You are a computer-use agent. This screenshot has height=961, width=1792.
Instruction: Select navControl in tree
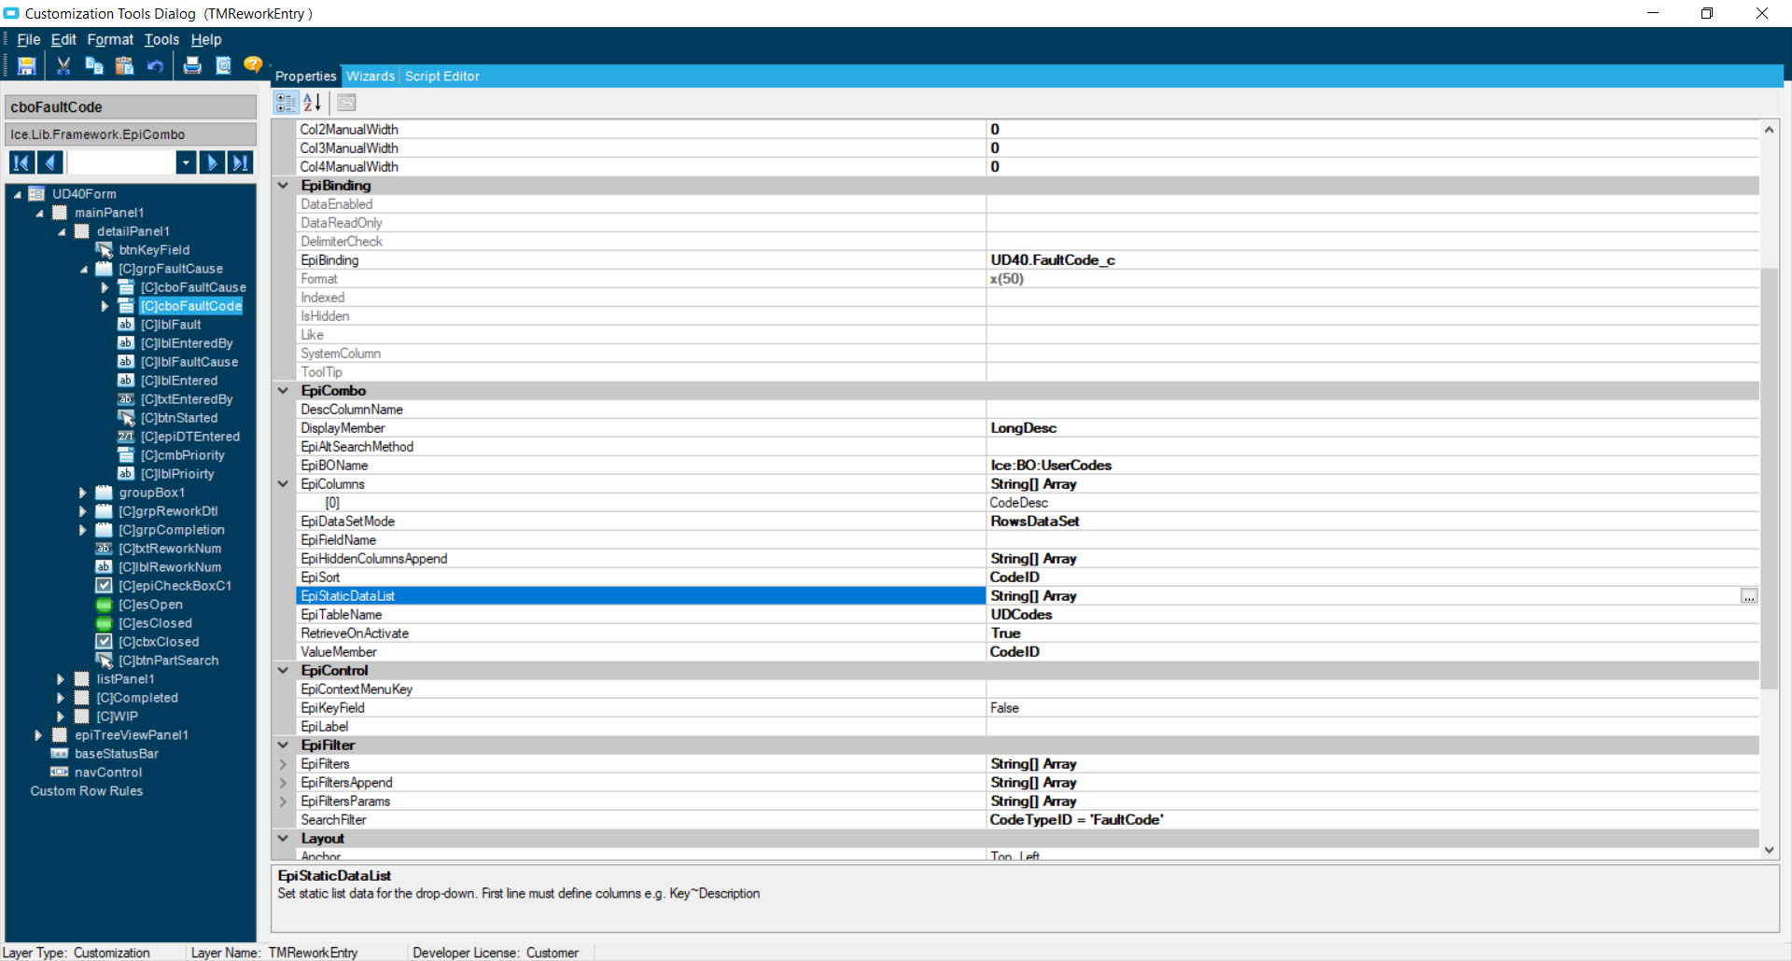click(x=108, y=773)
